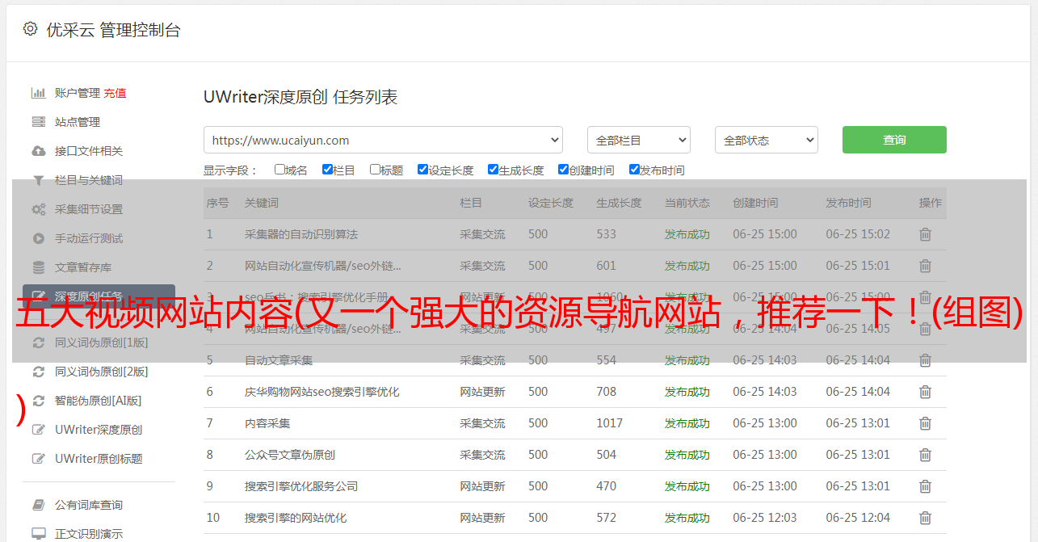The width and height of the screenshot is (1038, 542).
Task: Open the 深度原创任务 sidebar item
Action: coord(99,296)
